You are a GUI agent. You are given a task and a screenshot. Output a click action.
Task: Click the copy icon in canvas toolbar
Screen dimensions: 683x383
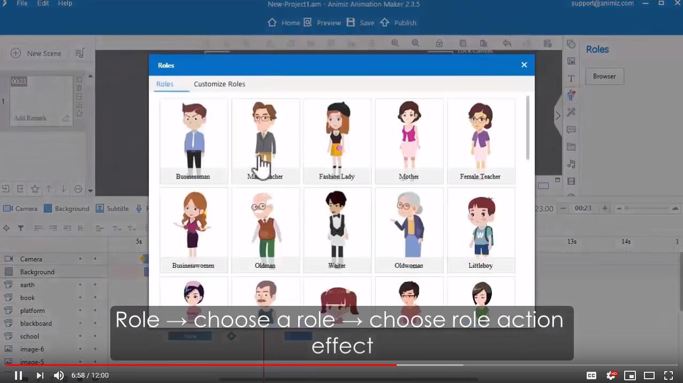point(463,43)
